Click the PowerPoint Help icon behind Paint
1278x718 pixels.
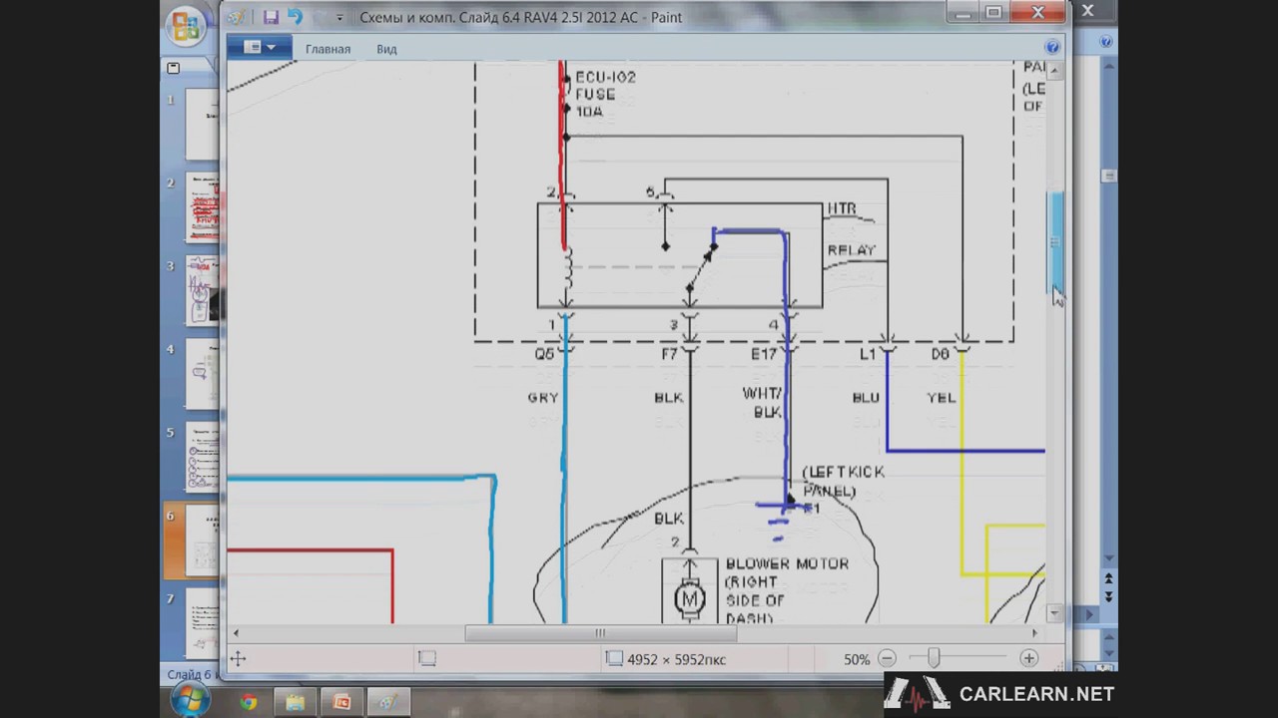(1106, 42)
